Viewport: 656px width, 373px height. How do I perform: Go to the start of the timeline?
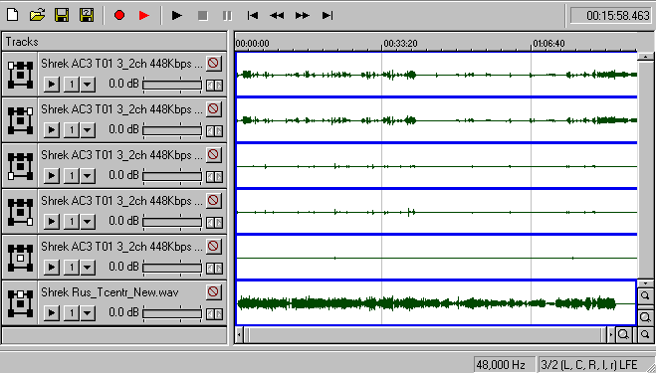(252, 16)
